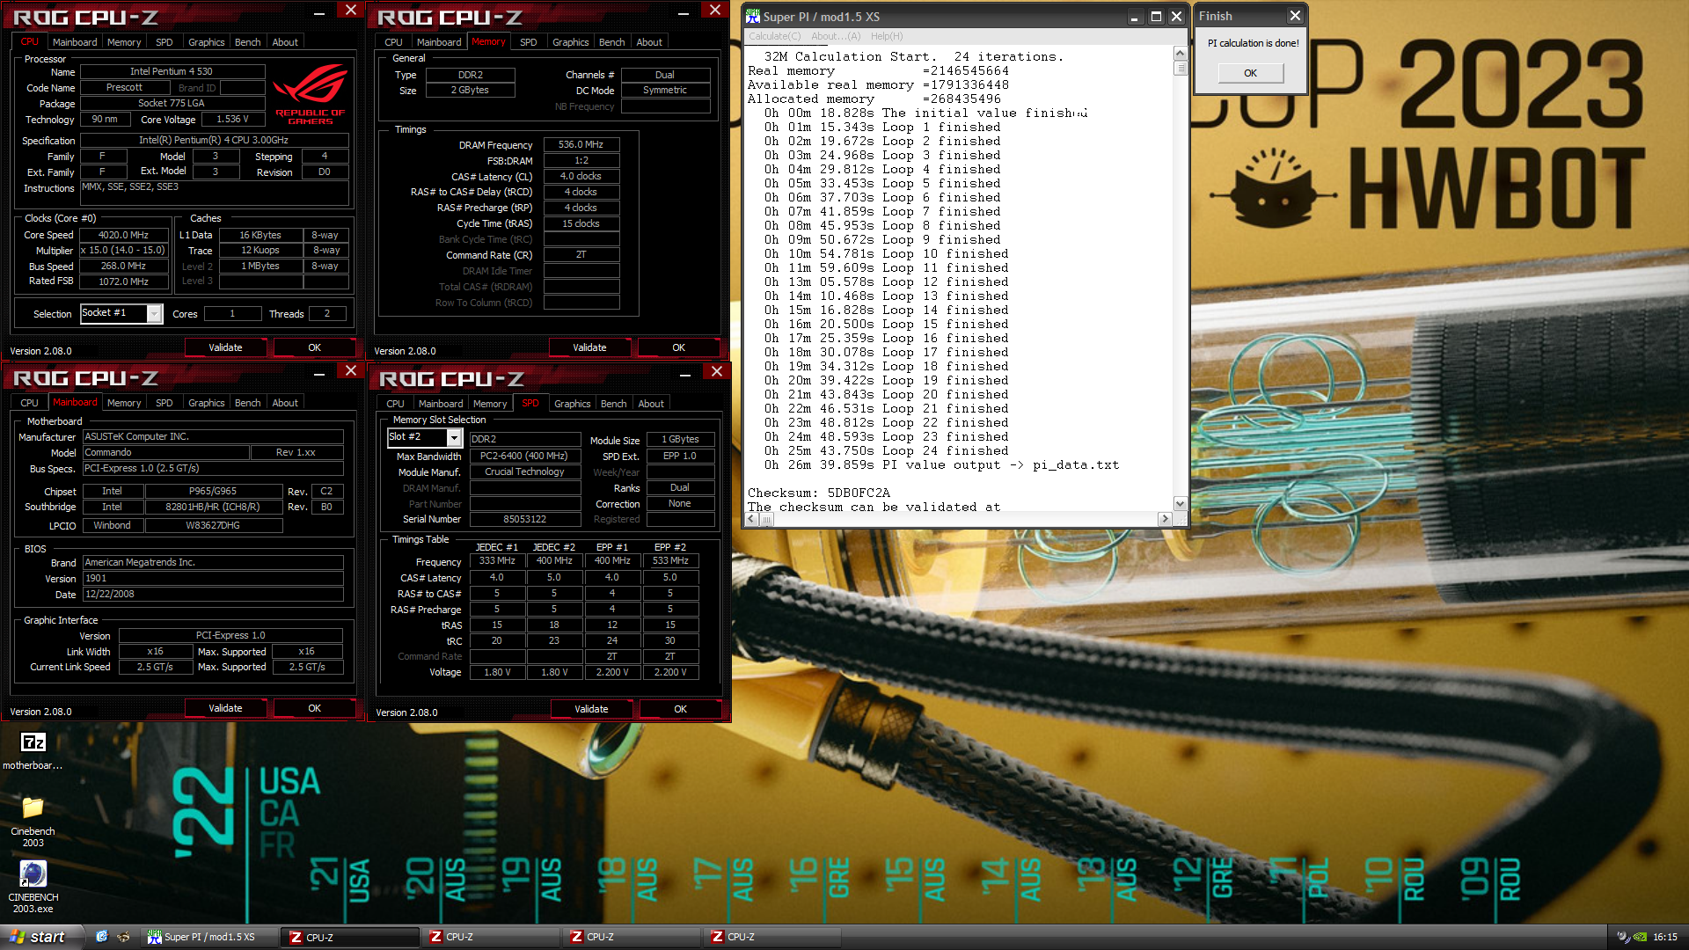This screenshot has height=950, width=1689.
Task: Click the Super PI title bar icon
Action: click(x=752, y=16)
